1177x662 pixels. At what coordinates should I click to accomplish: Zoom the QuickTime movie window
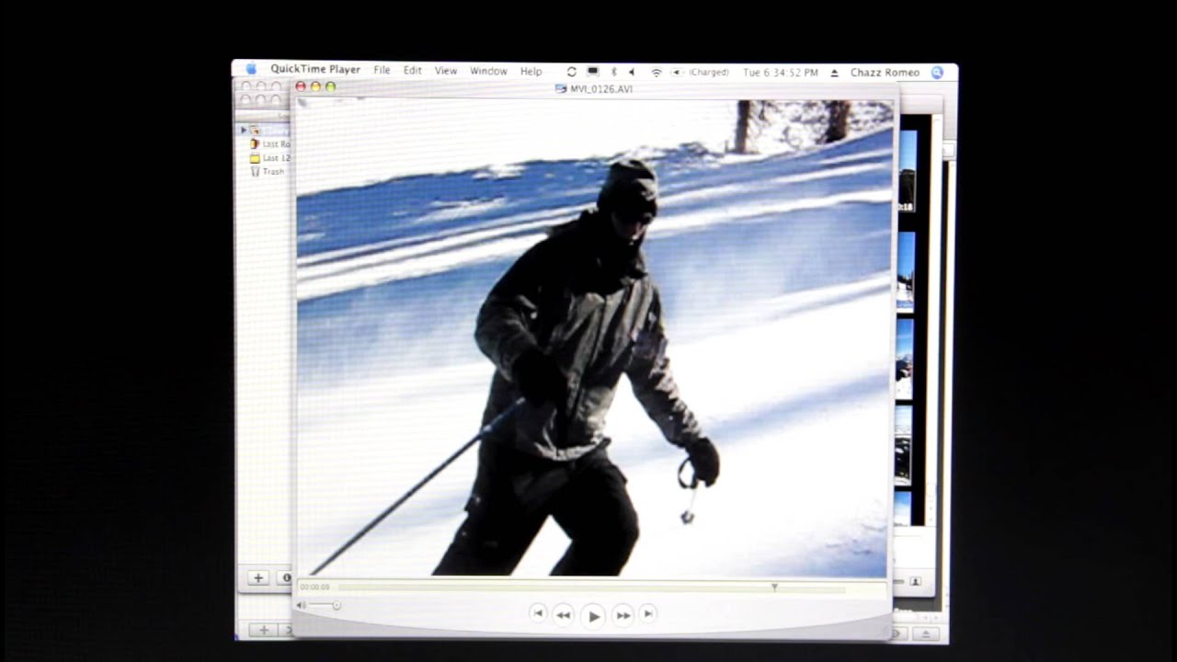[x=330, y=86]
